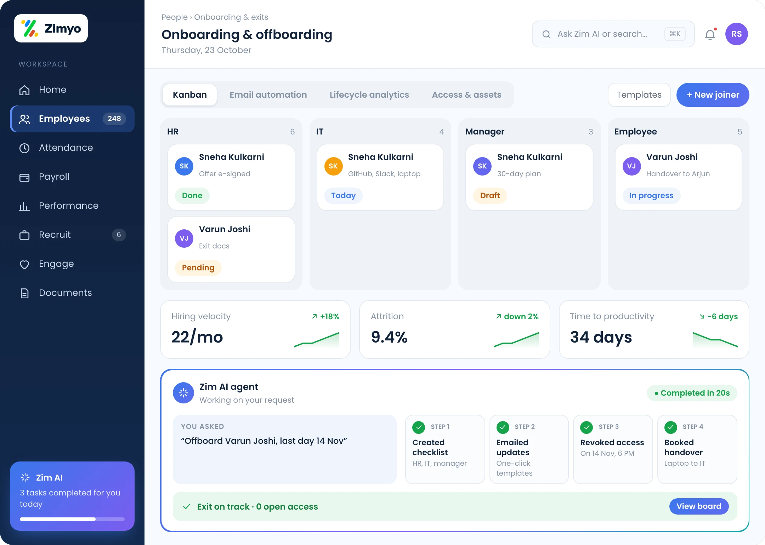Open notifications bell
Image resolution: width=765 pixels, height=545 pixels.
pos(710,34)
